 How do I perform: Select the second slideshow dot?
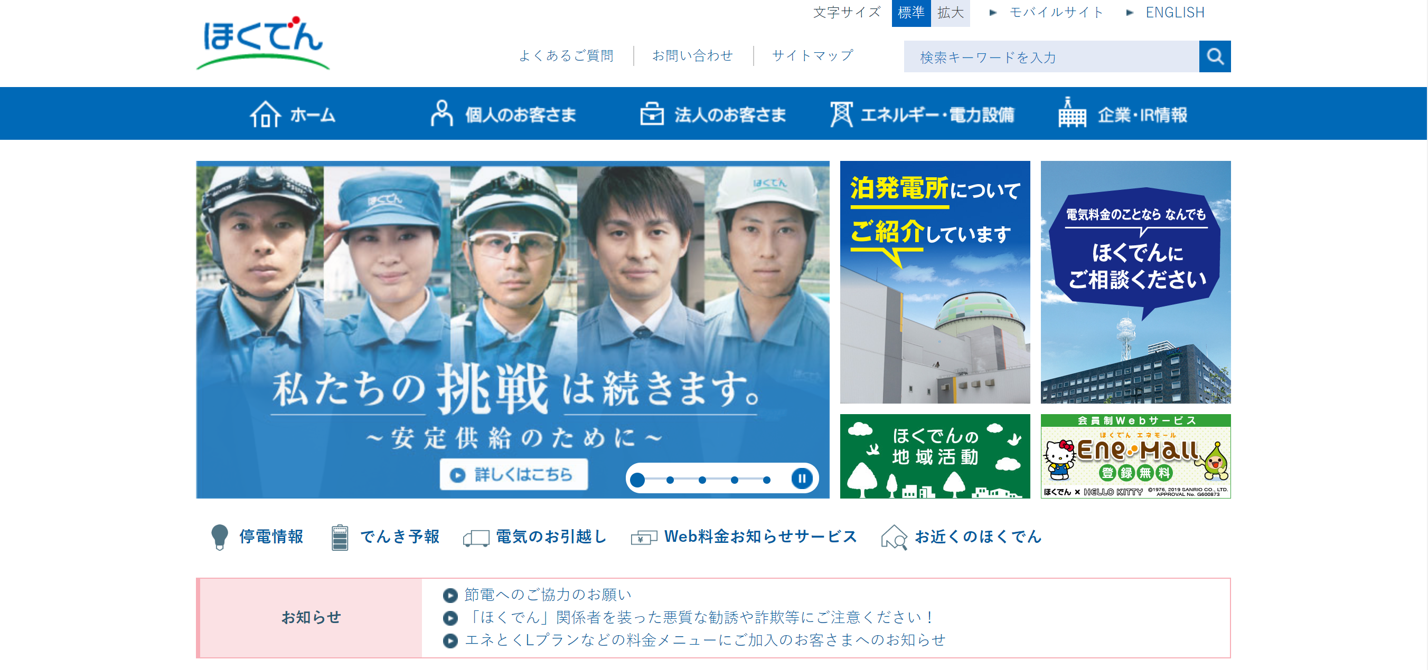(670, 480)
